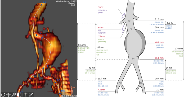The image size is (184, 97).
Task: Select centerline point P5 in the 3D view
Action: click(30, 79)
